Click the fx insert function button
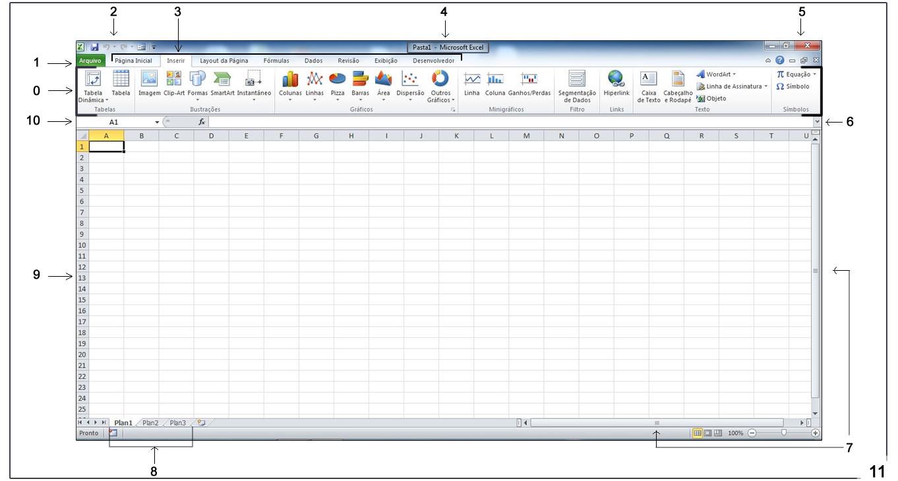 pos(202,122)
